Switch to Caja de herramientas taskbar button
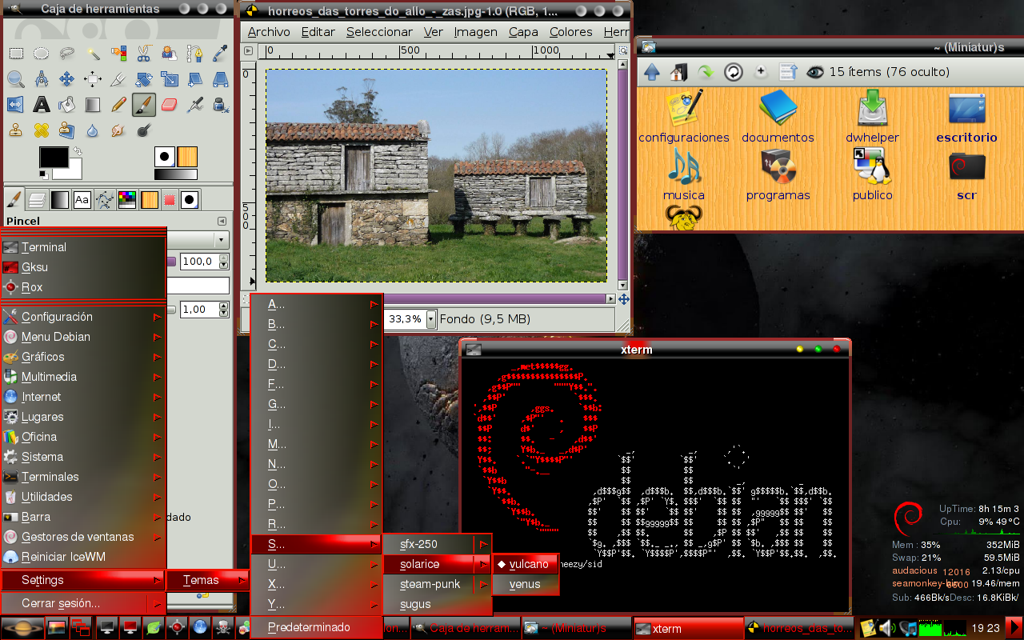 tap(465, 628)
